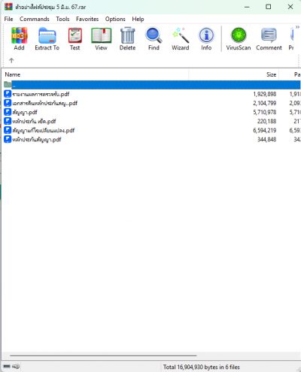This screenshot has width=301, height=372.
Task: Open the Find magnifier tool
Action: click(x=154, y=39)
